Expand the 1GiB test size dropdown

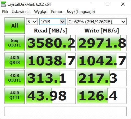[x=52, y=22]
